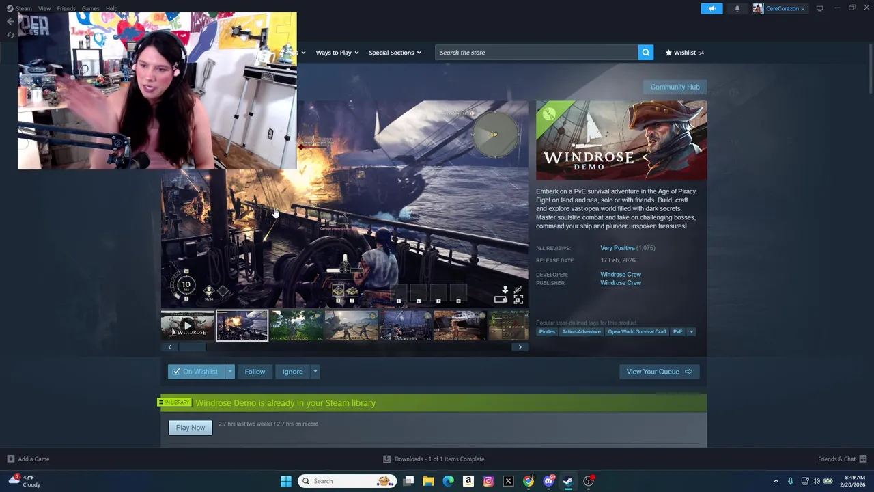Screen dimensions: 874x492
Task: Open Google Chrome from the taskbar
Action: 528,481
